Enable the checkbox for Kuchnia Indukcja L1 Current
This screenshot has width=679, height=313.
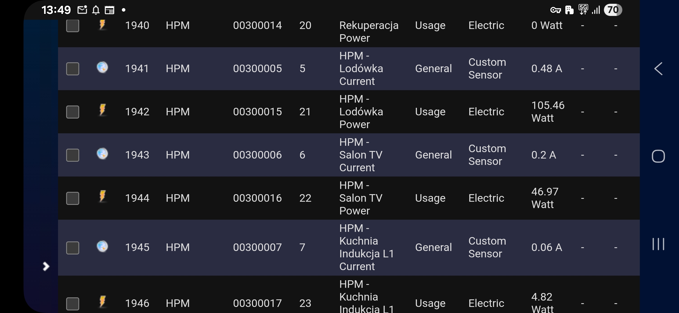pyautogui.click(x=73, y=248)
